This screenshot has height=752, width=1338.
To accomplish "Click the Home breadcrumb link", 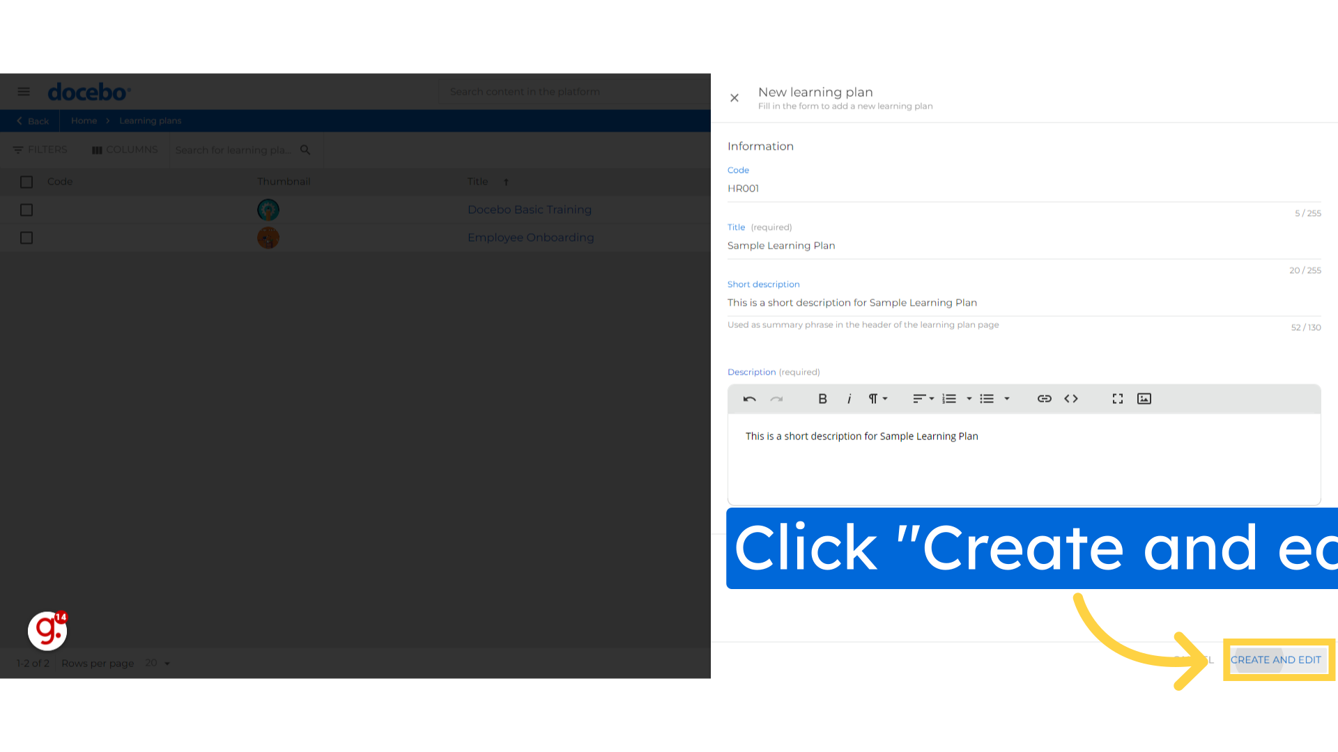I will [84, 120].
